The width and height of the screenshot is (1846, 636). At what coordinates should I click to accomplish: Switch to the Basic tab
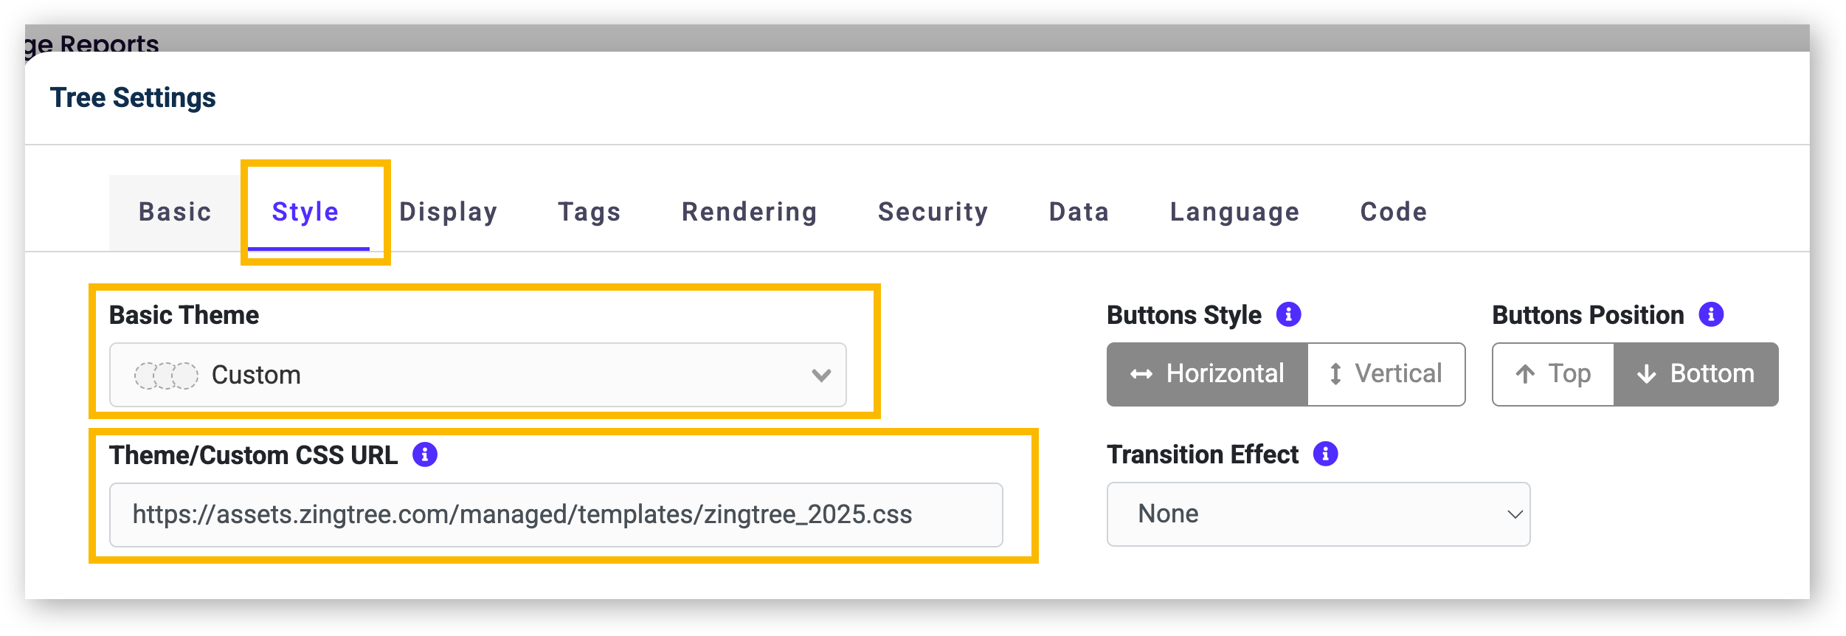(175, 212)
